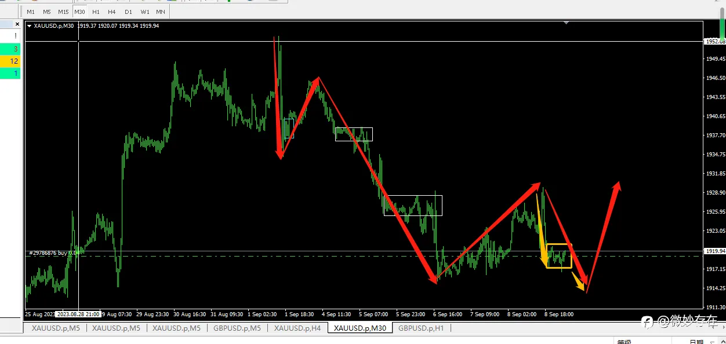The width and height of the screenshot is (726, 344).
Task: Click the 1946.50 price scale label
Action: click(x=716, y=78)
